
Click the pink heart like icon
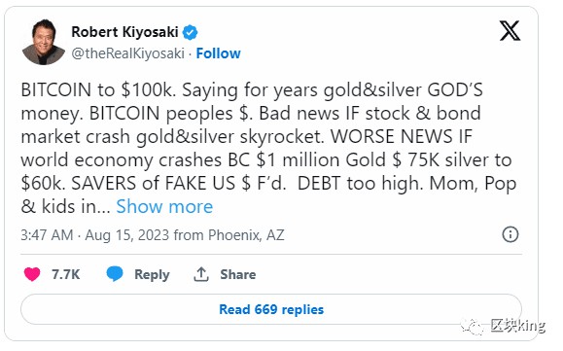[32, 274]
